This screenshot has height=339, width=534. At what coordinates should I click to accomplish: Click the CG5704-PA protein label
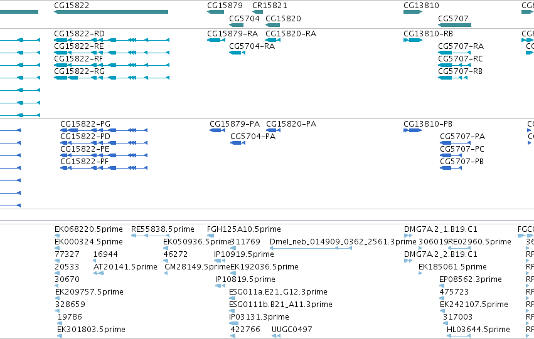pos(253,137)
